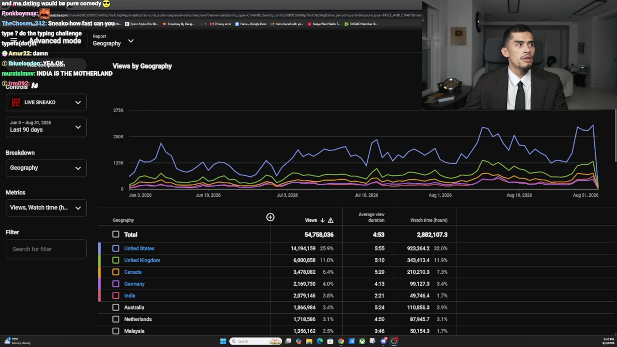Tick the Australia row checkbox

coord(116,307)
